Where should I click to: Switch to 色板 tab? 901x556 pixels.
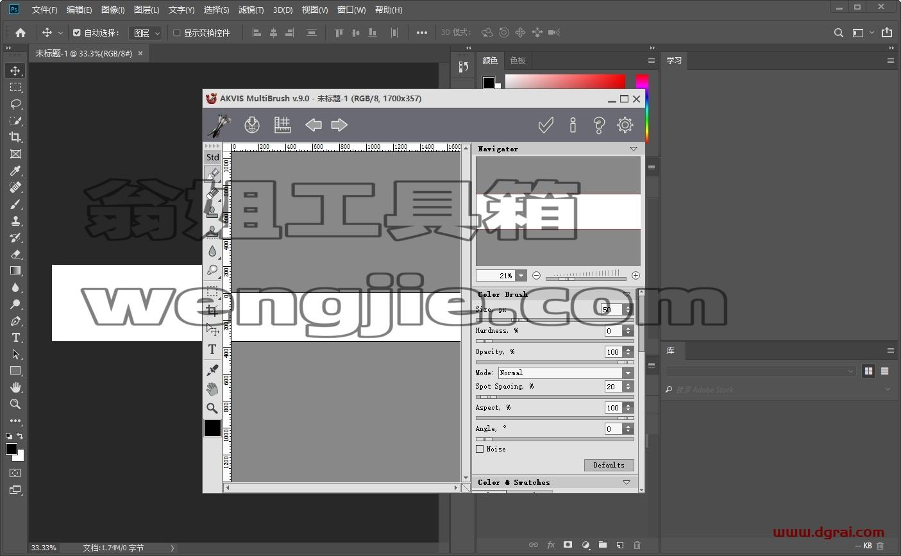click(518, 60)
